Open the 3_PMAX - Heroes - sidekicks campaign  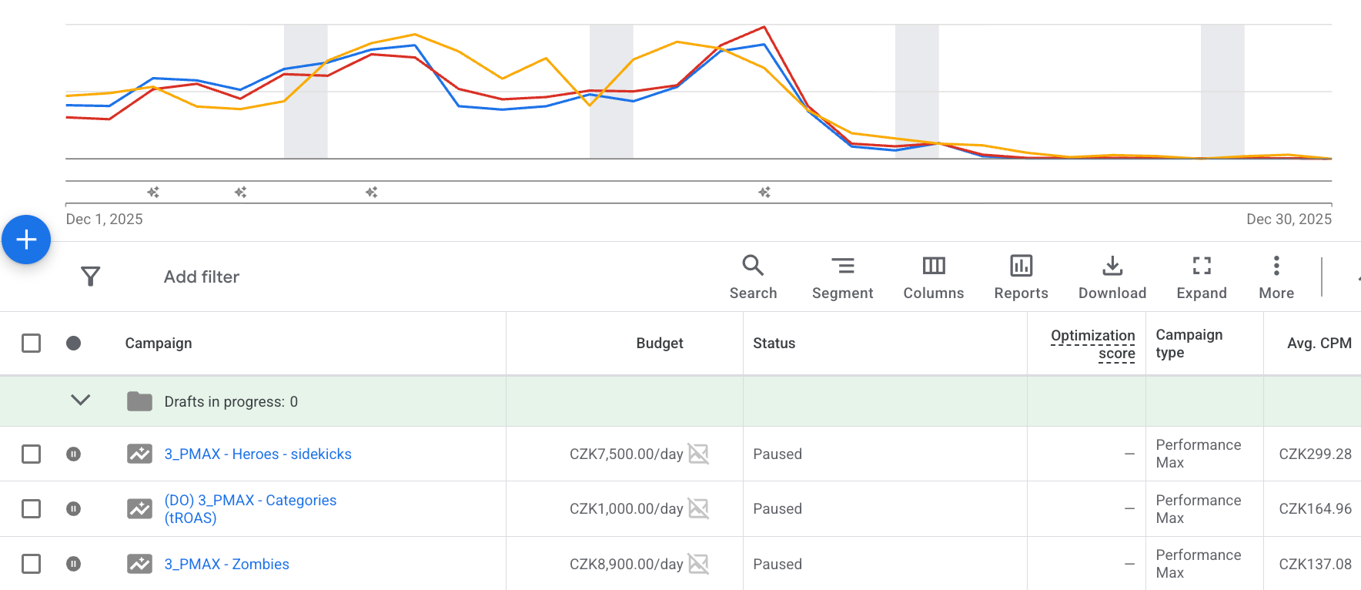tap(257, 454)
